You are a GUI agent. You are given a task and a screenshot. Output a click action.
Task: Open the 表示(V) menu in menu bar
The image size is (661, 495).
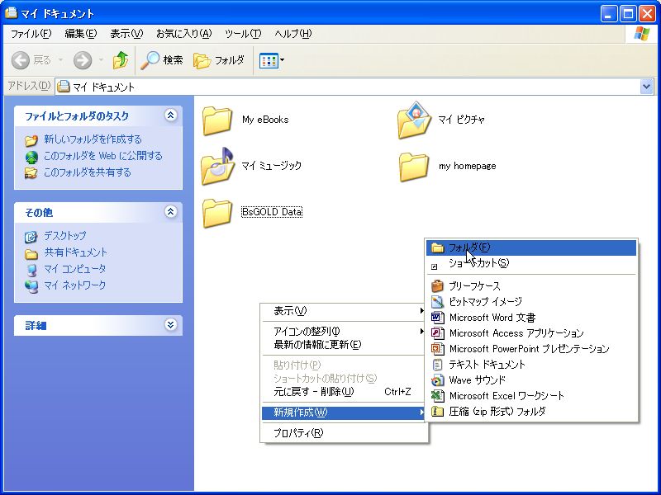126,34
